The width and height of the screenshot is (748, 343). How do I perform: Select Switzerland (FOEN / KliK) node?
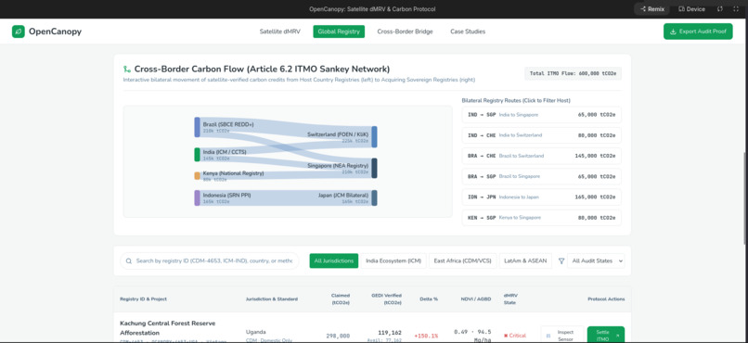coord(375,136)
